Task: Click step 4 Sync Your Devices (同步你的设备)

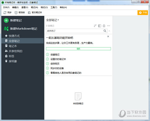Action: (x=55, y=68)
